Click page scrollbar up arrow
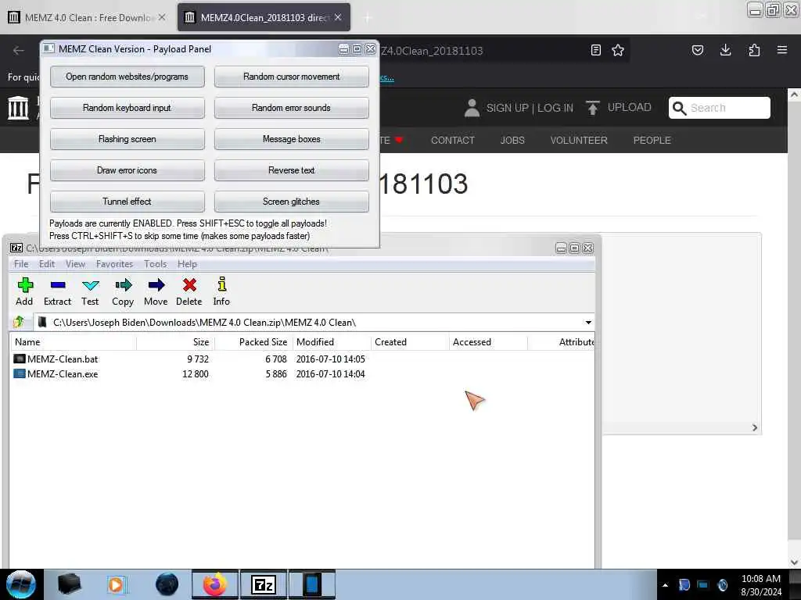 794,95
